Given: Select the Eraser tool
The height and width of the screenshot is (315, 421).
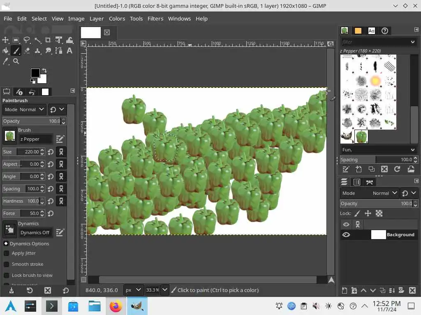Looking at the screenshot, I should click(27, 50).
